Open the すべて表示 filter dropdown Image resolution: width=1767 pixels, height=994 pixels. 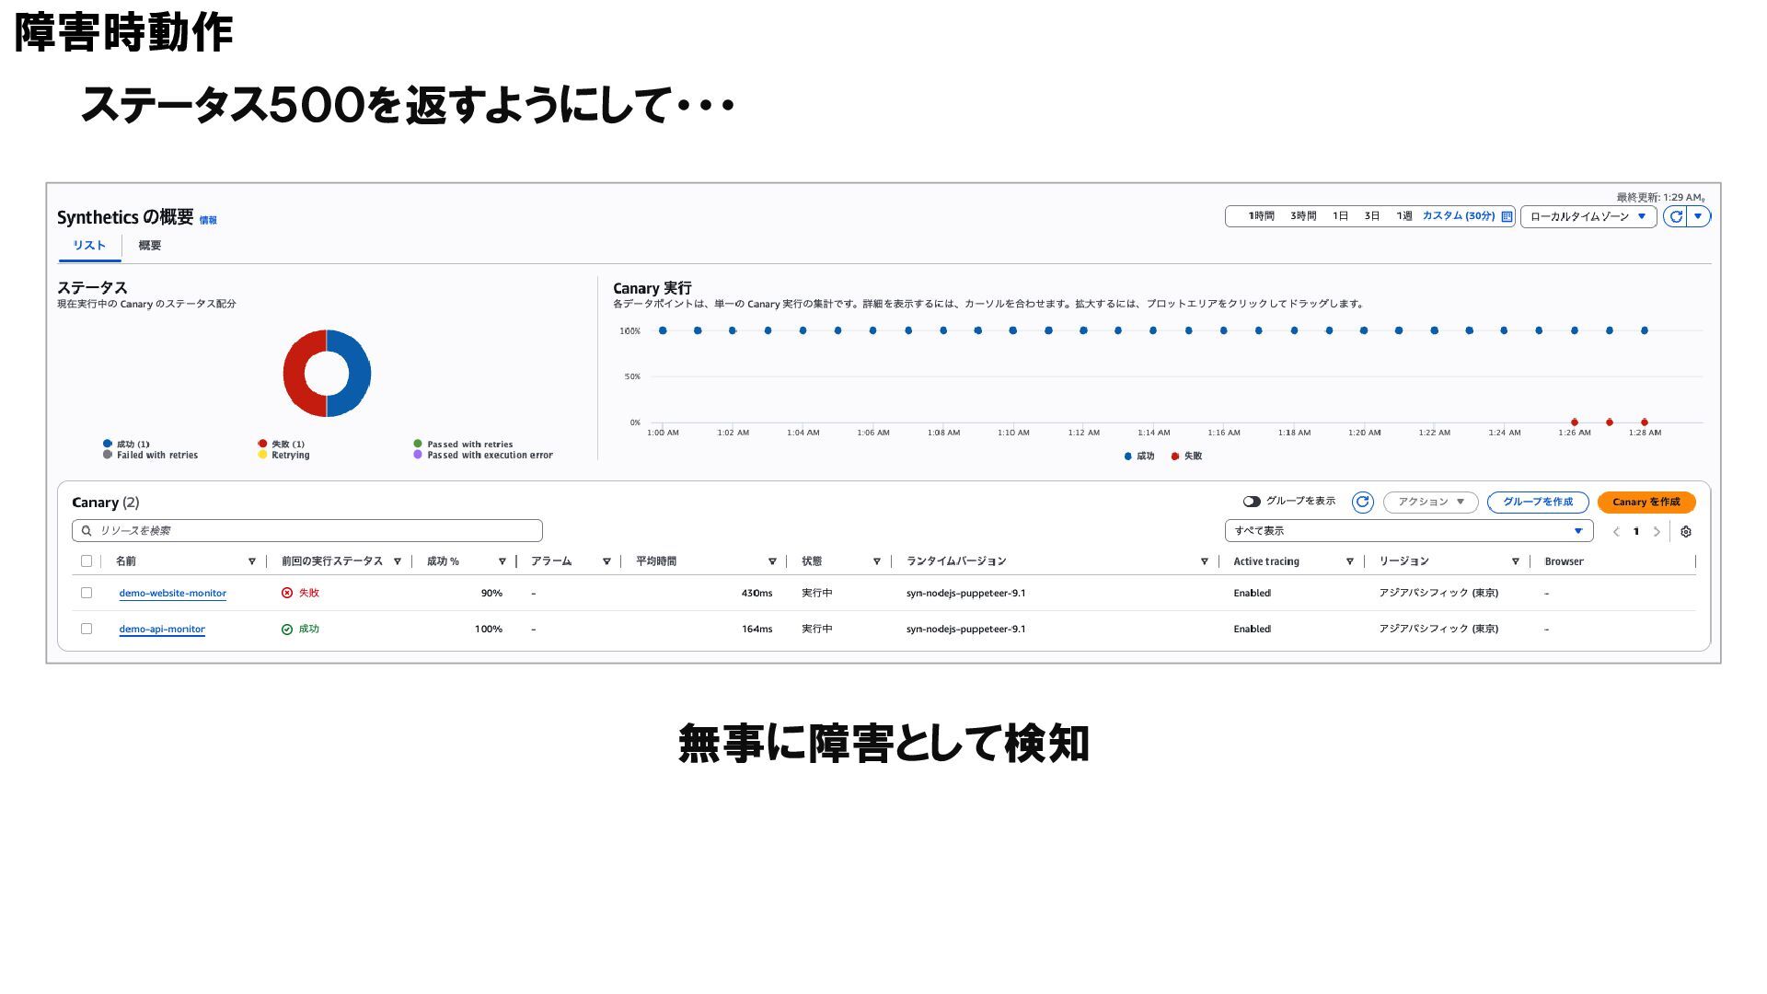[1408, 531]
